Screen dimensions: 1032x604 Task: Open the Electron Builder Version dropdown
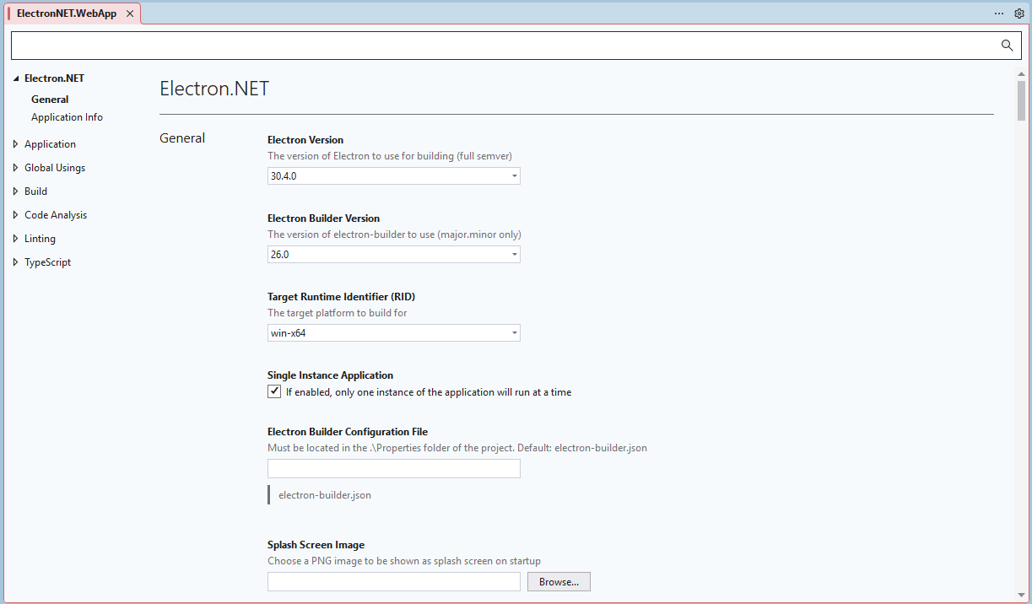coord(514,254)
